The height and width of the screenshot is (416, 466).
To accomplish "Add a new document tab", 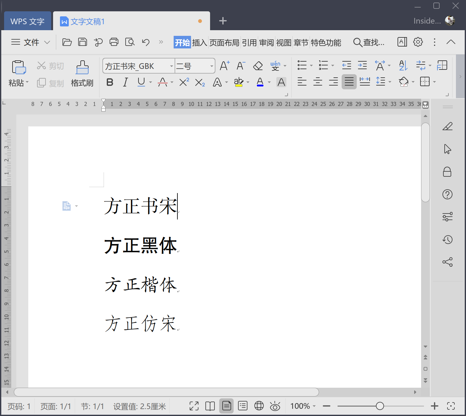I will click(x=223, y=21).
